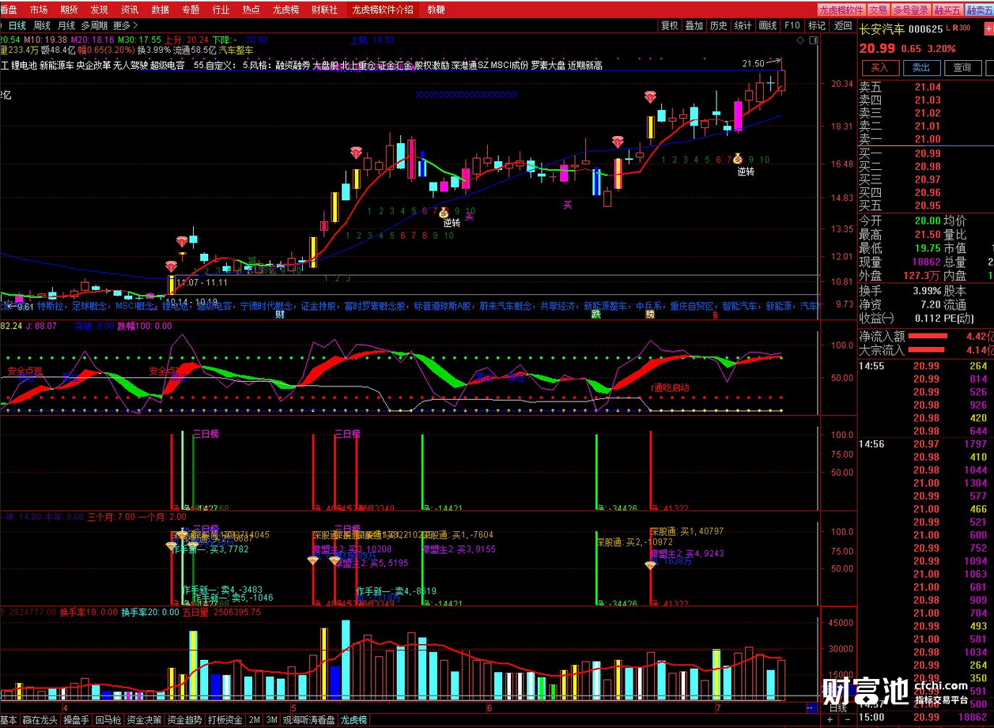The width and height of the screenshot is (994, 728).
Task: Click the red gem marker near 12.01 level
Action: (x=172, y=267)
